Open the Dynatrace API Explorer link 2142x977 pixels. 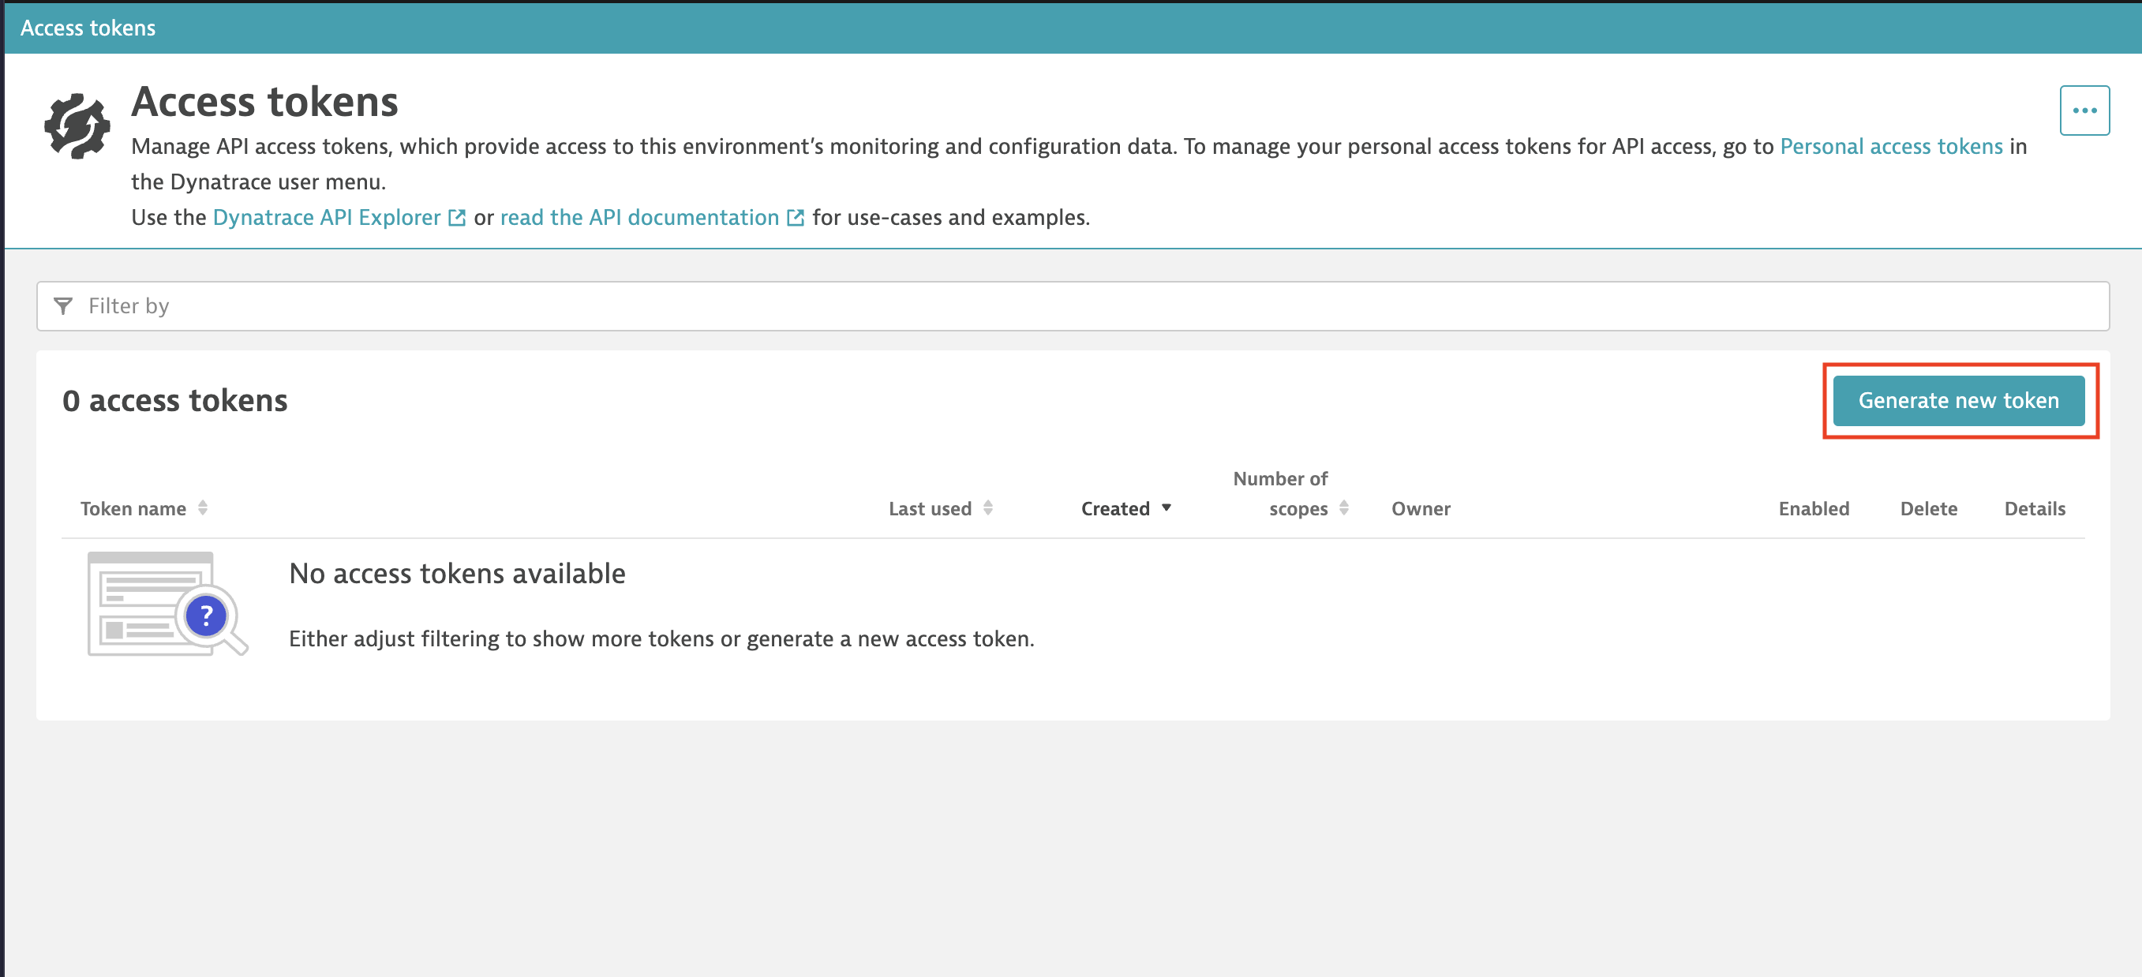[x=327, y=217]
